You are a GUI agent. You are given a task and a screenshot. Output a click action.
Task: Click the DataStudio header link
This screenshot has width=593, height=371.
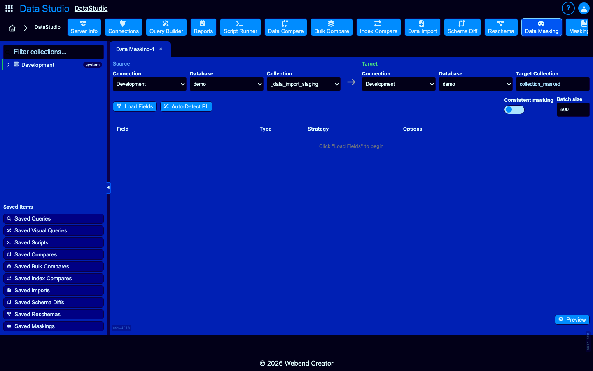pos(91,8)
